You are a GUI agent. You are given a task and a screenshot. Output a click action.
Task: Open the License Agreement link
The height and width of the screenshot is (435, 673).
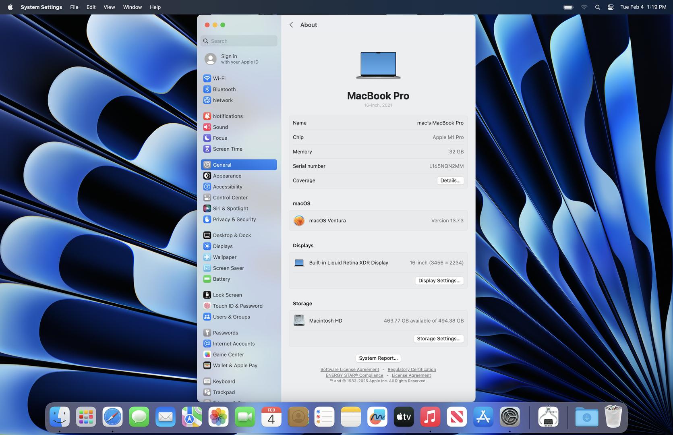[x=411, y=375]
